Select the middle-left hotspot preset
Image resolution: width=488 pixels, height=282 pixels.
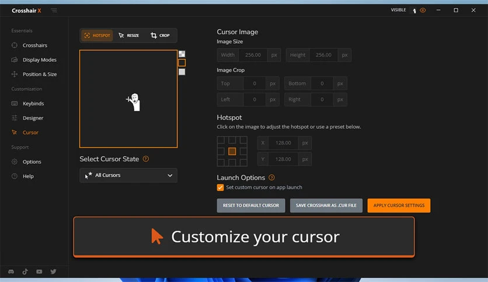tap(221, 151)
